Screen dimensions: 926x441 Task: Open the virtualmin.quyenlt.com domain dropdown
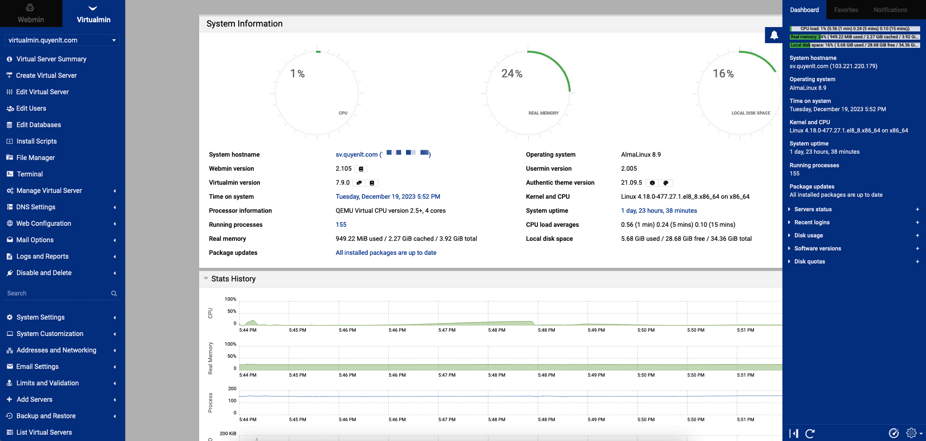coord(62,40)
